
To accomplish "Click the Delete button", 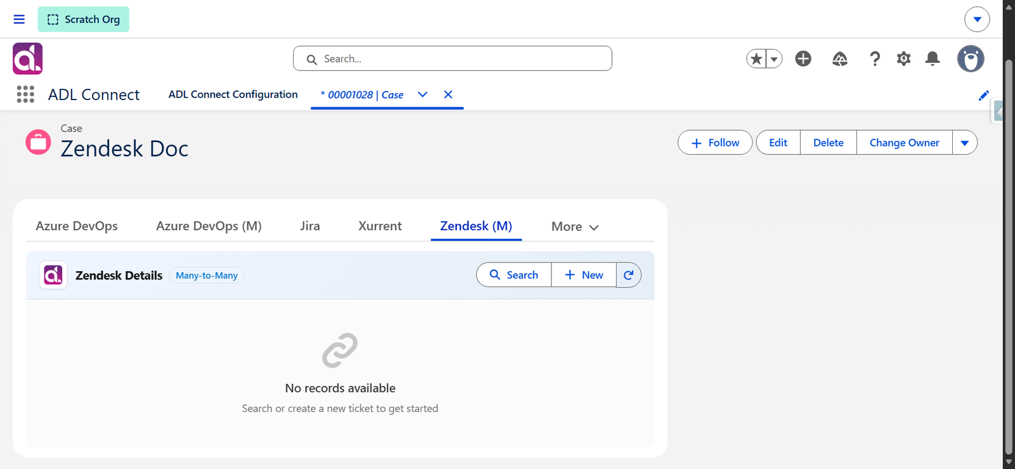I will [828, 143].
